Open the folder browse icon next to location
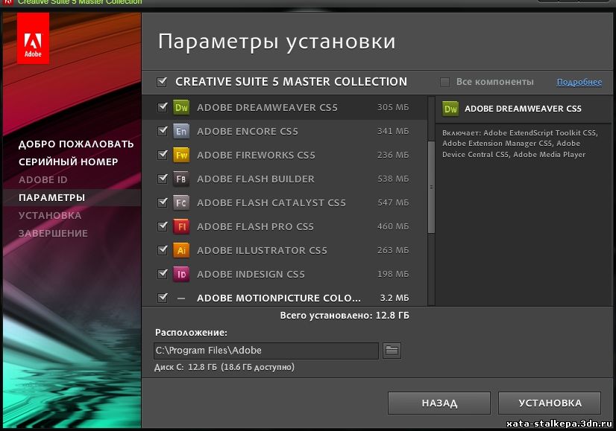616x431 pixels. 392,350
